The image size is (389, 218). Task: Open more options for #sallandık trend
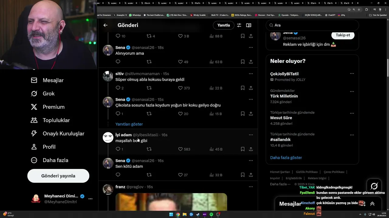tap(352, 135)
